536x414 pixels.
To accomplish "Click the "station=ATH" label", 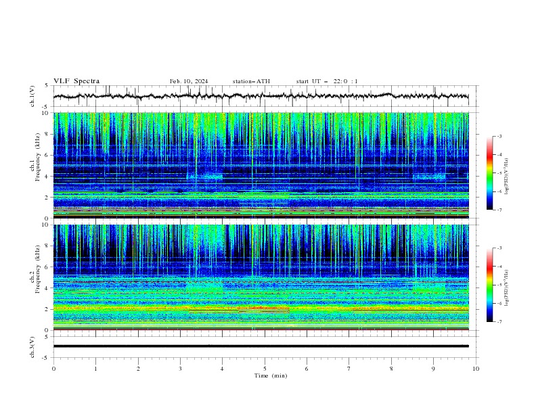I will (251, 81).
